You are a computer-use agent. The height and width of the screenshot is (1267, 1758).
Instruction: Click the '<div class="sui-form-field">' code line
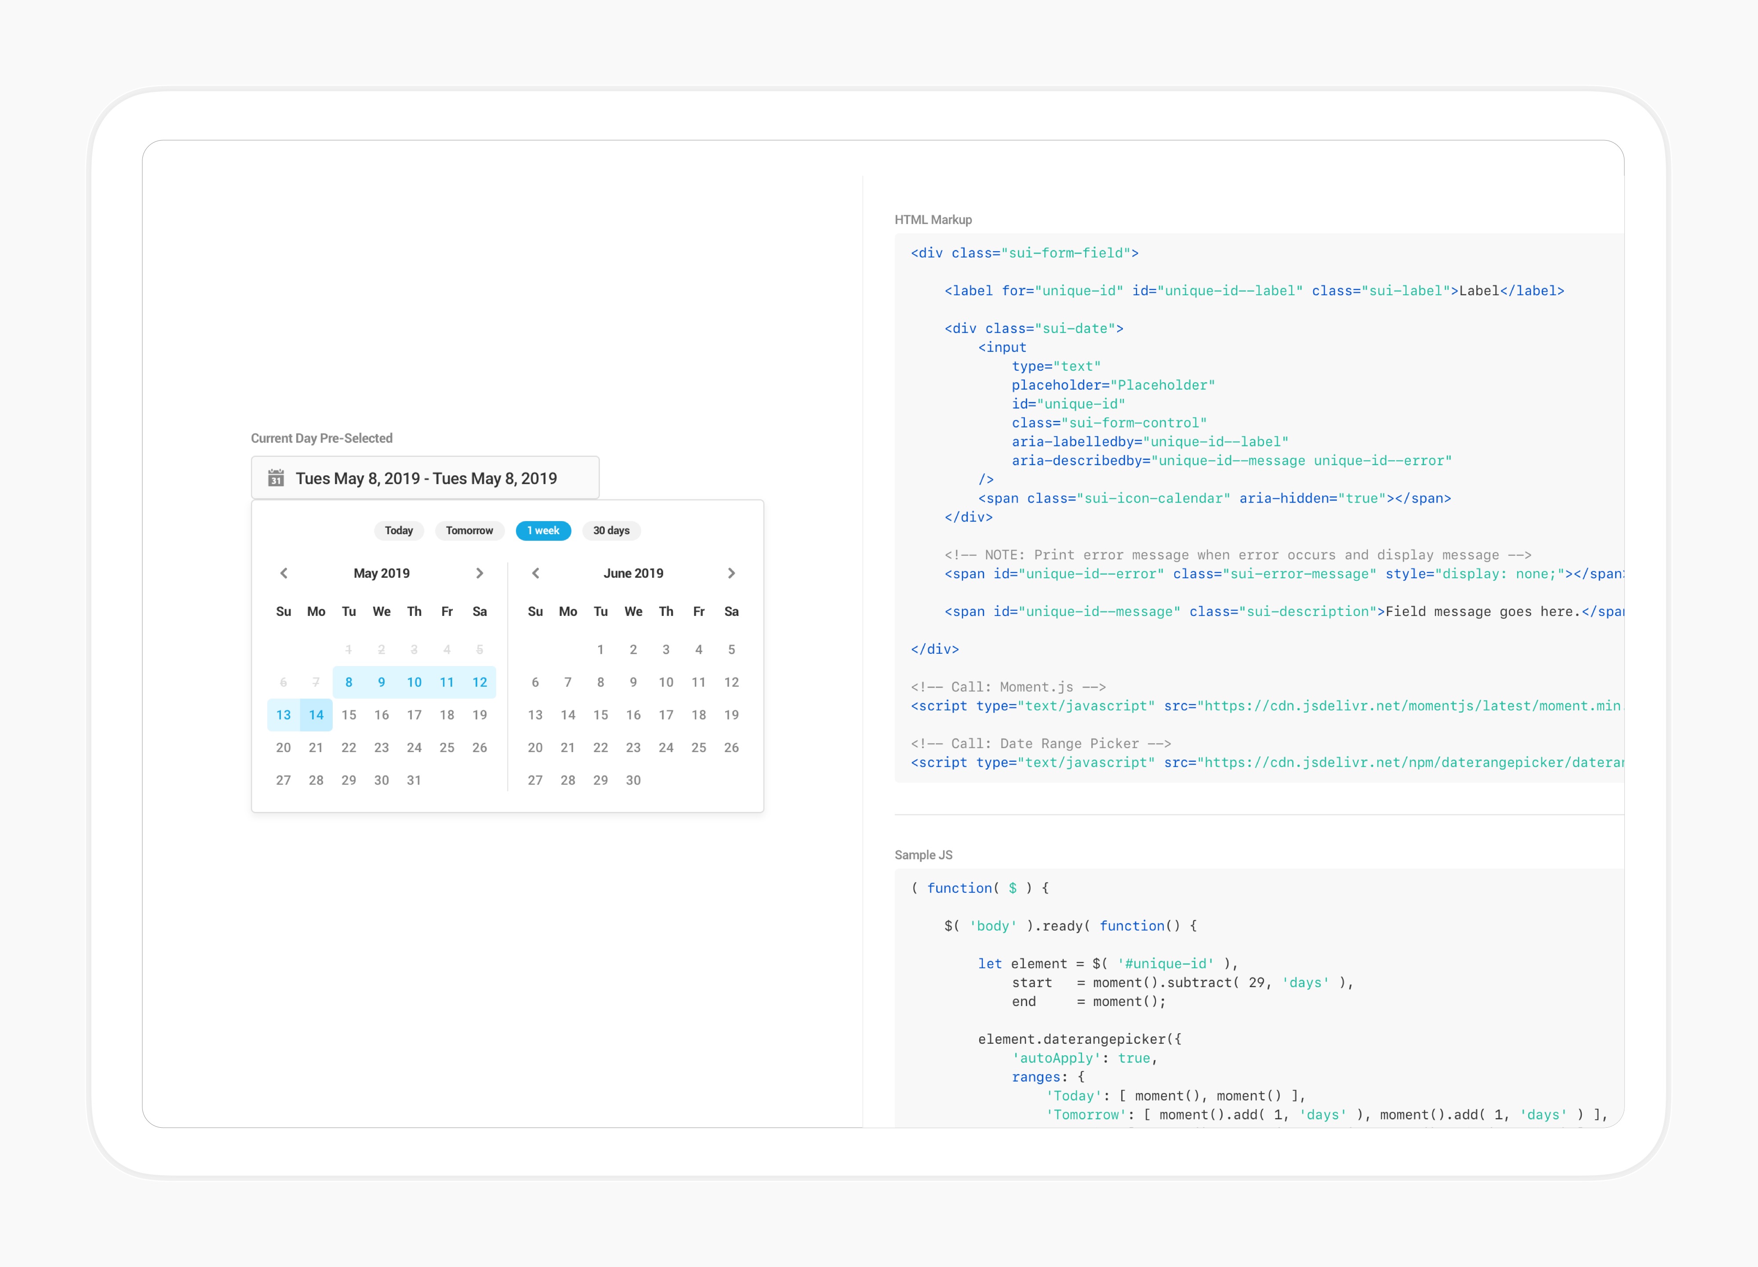[1025, 253]
